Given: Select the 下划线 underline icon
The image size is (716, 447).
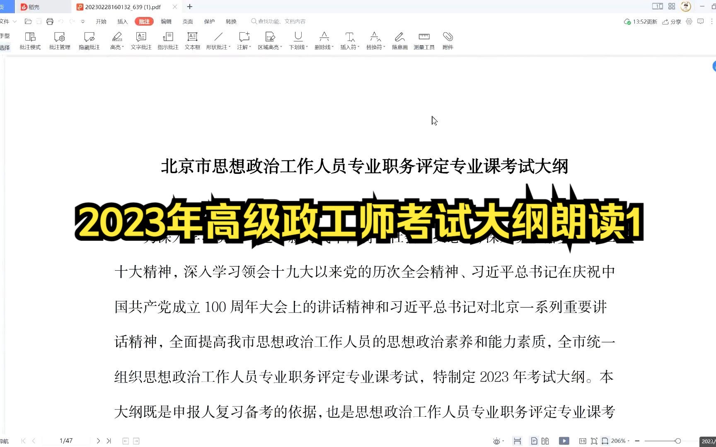Looking at the screenshot, I should [x=298, y=37].
